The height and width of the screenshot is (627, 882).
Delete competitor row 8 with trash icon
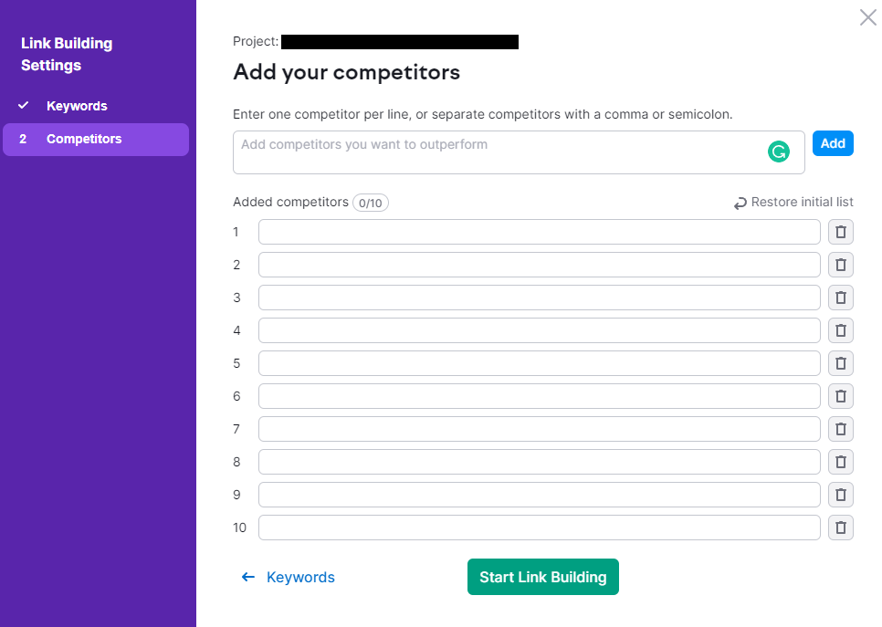(x=840, y=462)
